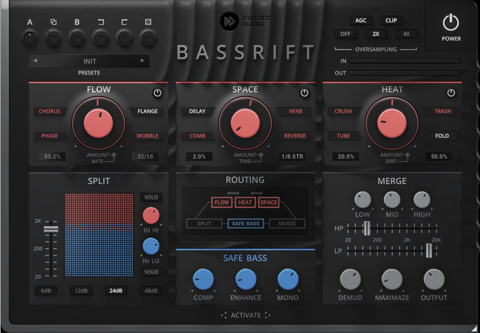Set oversampling to 4X

(406, 34)
